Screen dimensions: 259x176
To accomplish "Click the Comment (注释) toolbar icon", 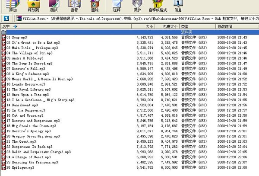I will [117, 6].
